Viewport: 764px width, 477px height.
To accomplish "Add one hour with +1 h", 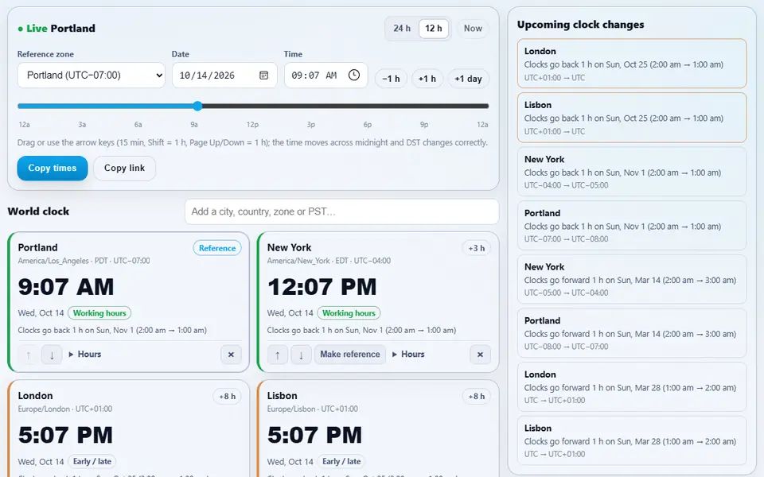I will coord(427,79).
